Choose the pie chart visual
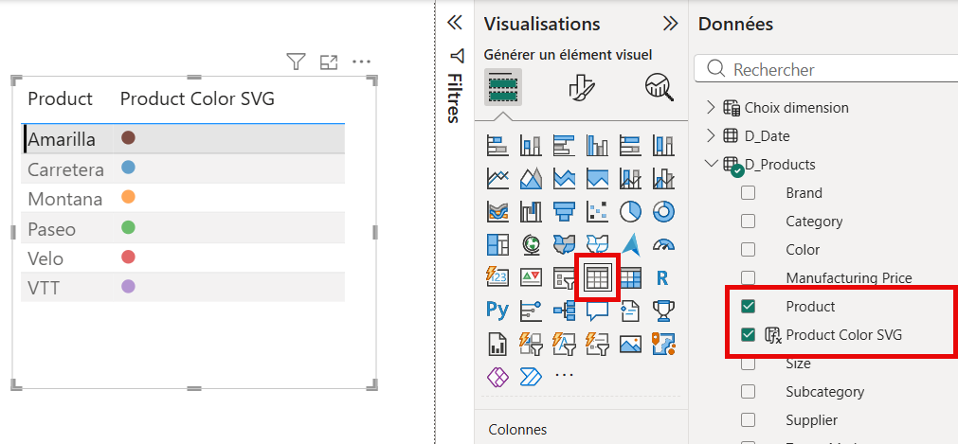The height and width of the screenshot is (444, 958). (x=630, y=211)
